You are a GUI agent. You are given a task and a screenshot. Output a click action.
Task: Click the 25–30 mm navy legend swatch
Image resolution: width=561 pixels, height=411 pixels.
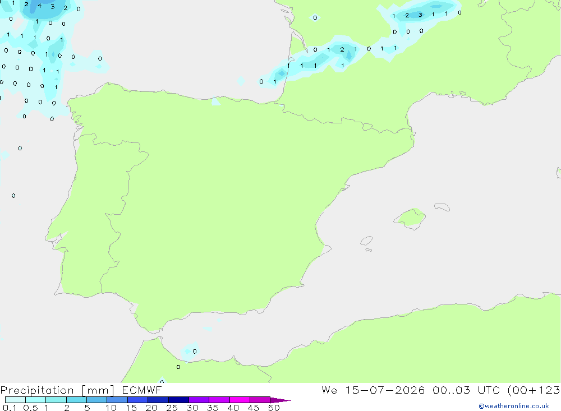[178, 400]
